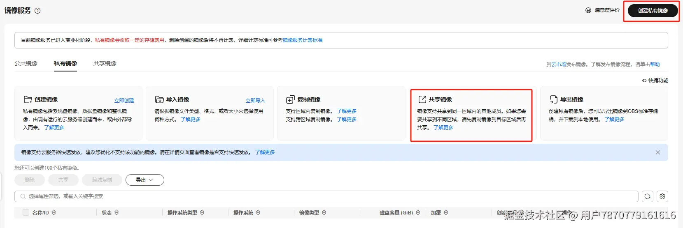Tick the select-all checkbox in table header

click(x=26, y=212)
